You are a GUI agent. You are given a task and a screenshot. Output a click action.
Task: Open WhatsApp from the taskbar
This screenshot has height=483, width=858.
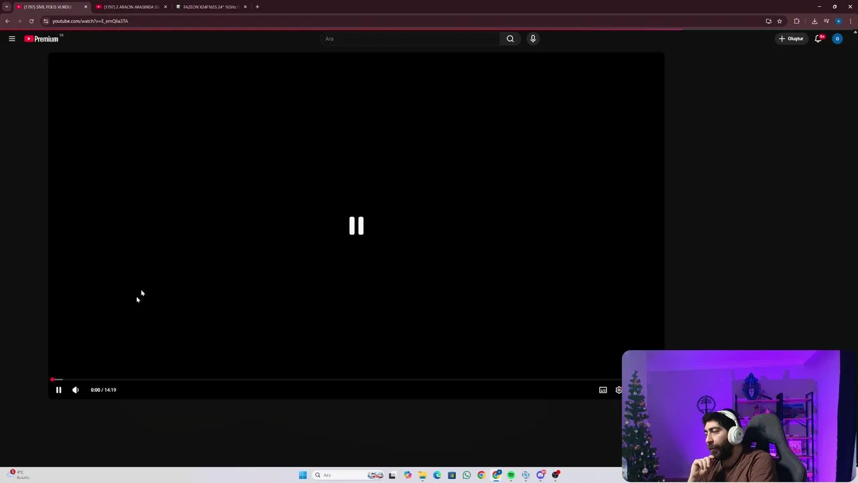tap(467, 475)
